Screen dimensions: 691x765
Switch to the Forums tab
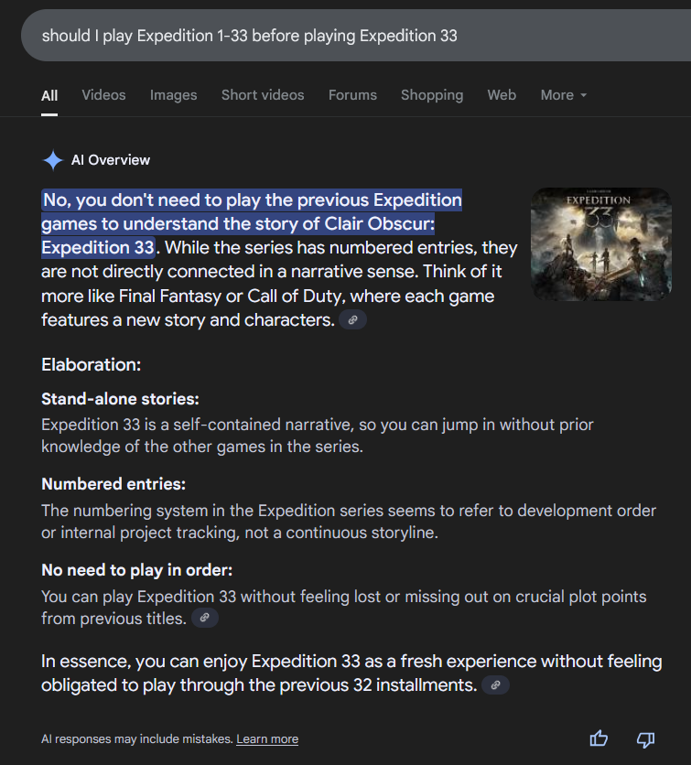coord(352,95)
